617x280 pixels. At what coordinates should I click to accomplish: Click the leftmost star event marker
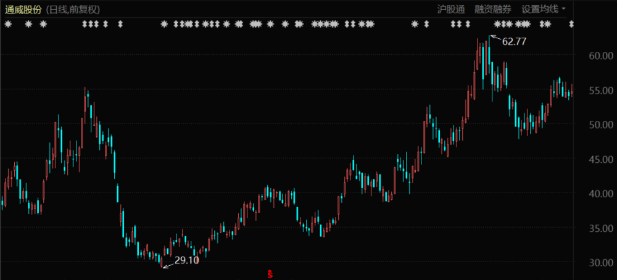click(x=8, y=24)
